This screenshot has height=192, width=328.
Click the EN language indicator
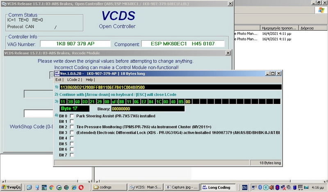coord(244,187)
